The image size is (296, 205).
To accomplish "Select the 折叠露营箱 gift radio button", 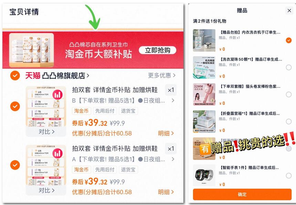I will pos(288,122).
